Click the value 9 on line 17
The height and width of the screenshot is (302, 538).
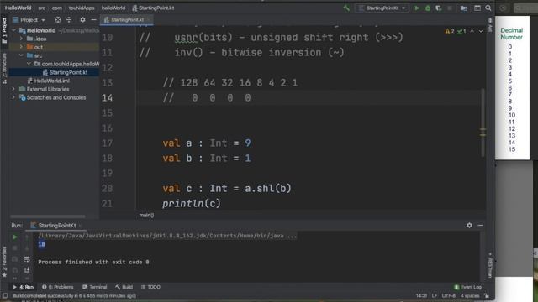(248, 143)
